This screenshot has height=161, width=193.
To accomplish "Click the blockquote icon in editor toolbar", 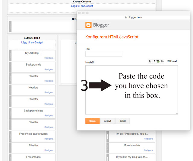I will [x=162, y=61].
